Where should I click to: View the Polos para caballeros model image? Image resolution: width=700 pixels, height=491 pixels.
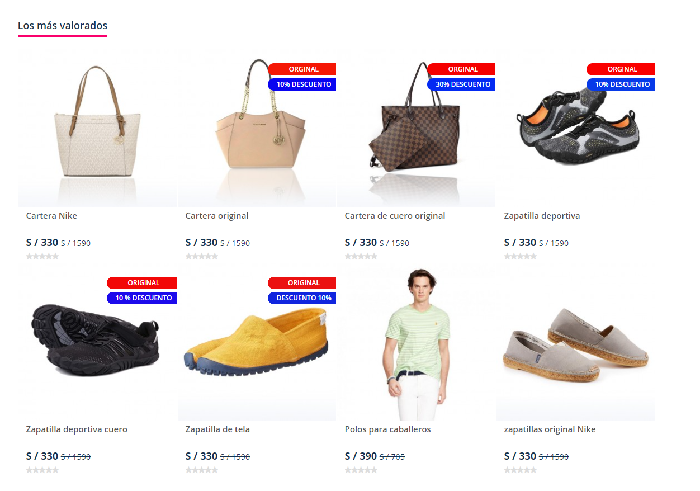tap(417, 342)
